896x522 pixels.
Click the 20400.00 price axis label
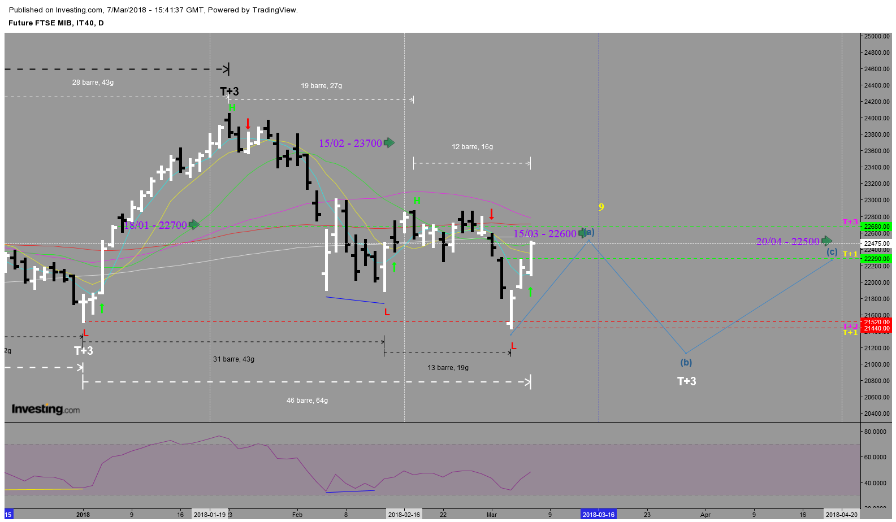(877, 414)
